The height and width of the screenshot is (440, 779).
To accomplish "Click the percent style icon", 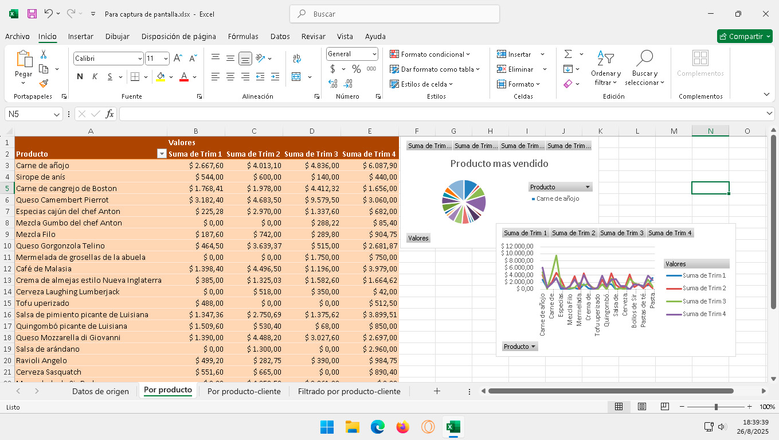I will [356, 69].
